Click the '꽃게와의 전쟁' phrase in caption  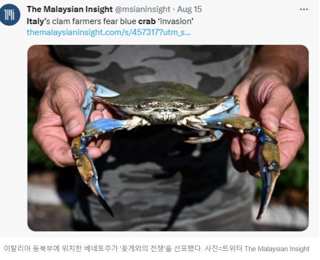143,248
